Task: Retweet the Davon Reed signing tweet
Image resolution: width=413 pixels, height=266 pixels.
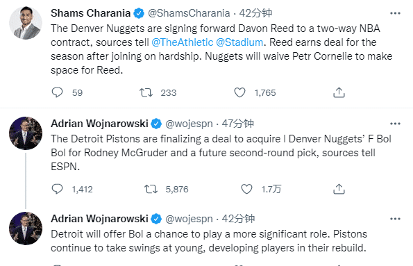Action: (146, 92)
